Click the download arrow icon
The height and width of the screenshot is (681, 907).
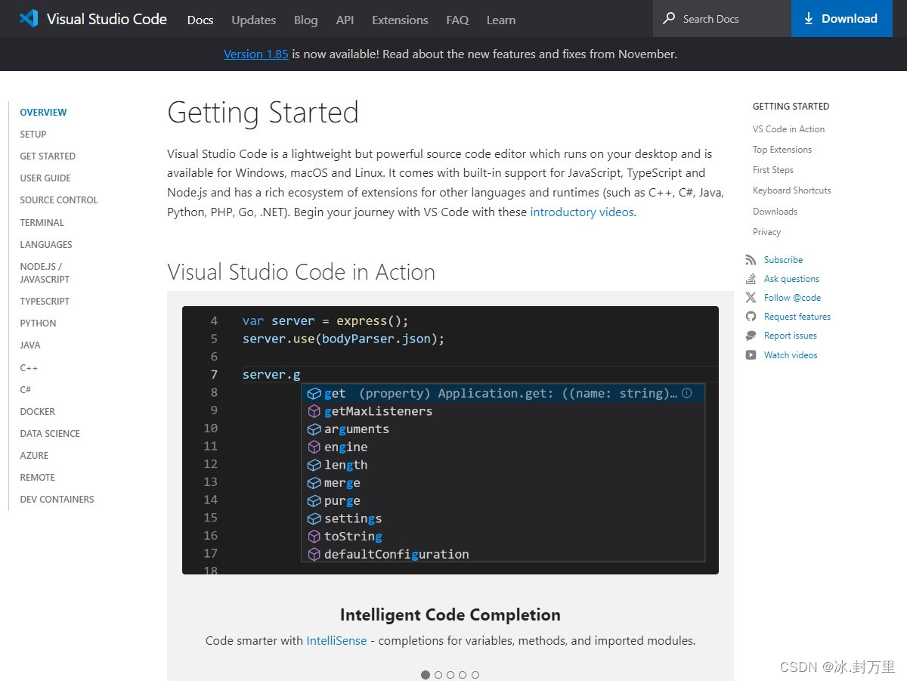809,18
